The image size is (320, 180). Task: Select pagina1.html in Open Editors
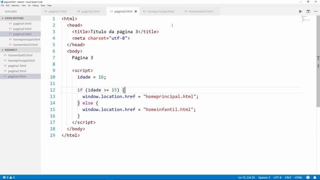tap(22, 23)
